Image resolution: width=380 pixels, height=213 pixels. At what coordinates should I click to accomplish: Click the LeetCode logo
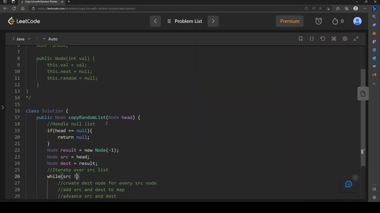[24, 21]
